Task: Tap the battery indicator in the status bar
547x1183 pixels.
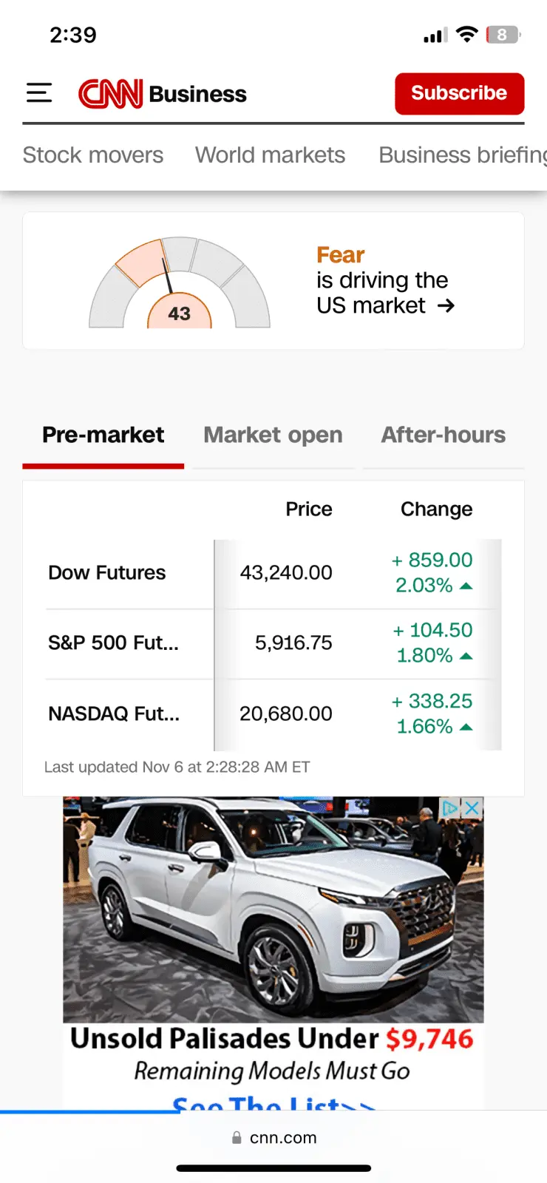Action: click(503, 35)
